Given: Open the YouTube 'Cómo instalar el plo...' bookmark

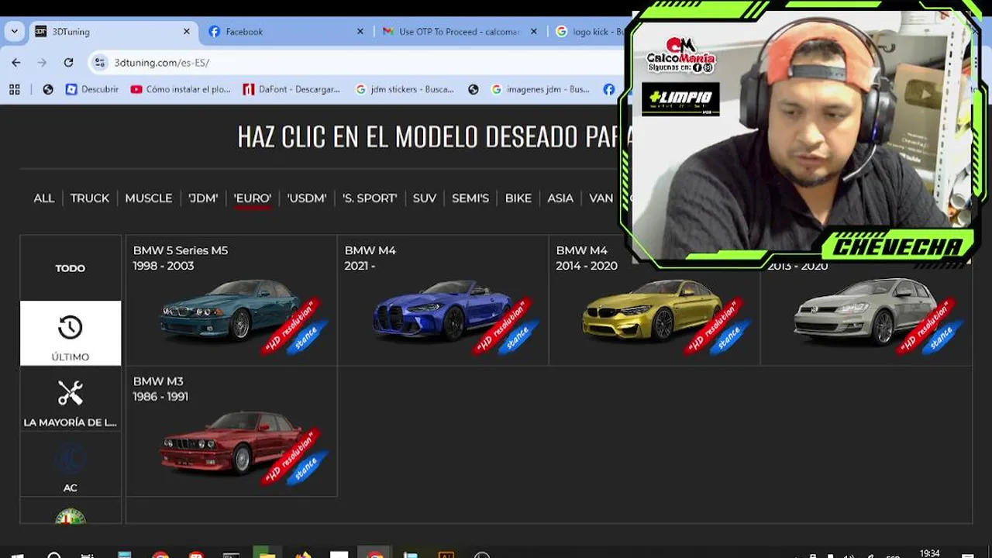Looking at the screenshot, I should click(181, 89).
